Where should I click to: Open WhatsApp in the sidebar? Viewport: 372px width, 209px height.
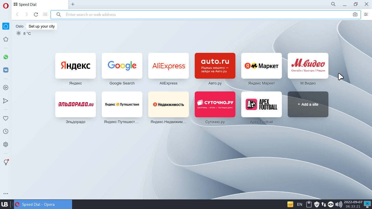tap(6, 57)
